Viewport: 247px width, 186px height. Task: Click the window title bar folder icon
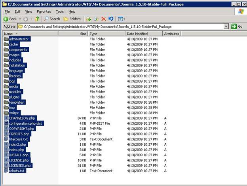click(x=5, y=4)
